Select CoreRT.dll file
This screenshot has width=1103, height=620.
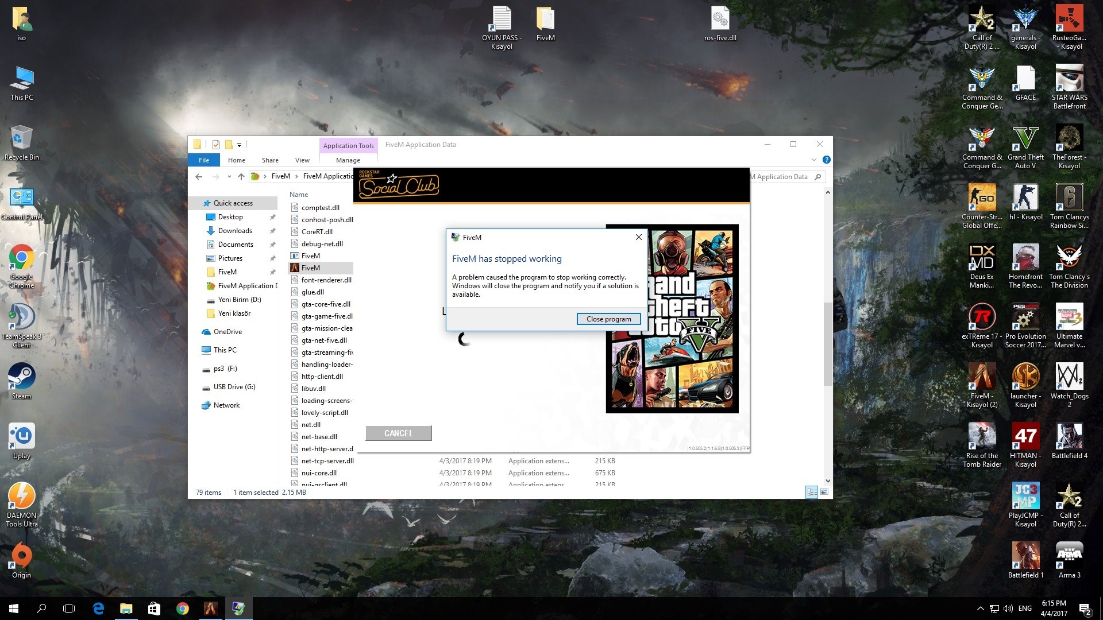point(317,232)
